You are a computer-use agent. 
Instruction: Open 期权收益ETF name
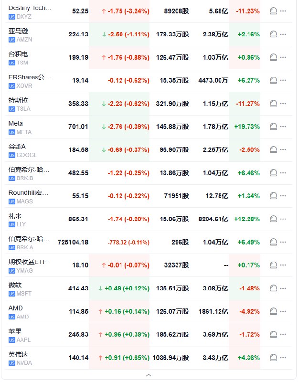27,262
